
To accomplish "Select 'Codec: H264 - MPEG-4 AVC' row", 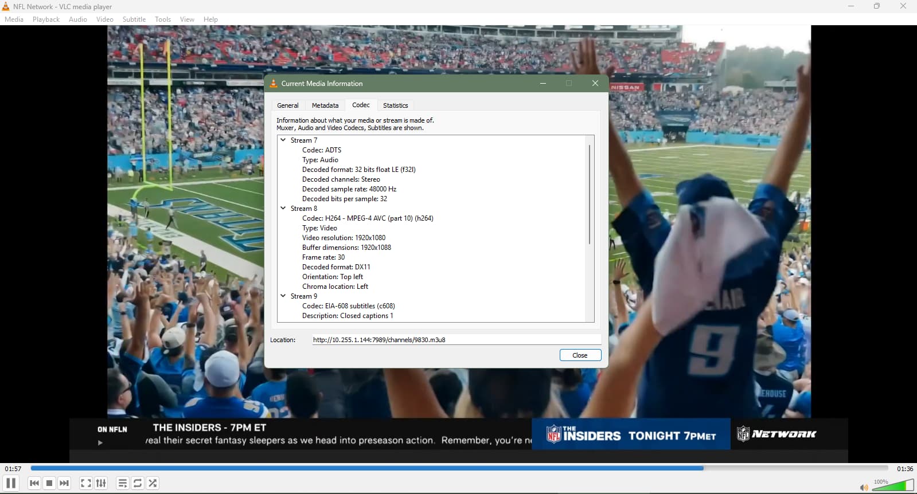I will click(368, 218).
